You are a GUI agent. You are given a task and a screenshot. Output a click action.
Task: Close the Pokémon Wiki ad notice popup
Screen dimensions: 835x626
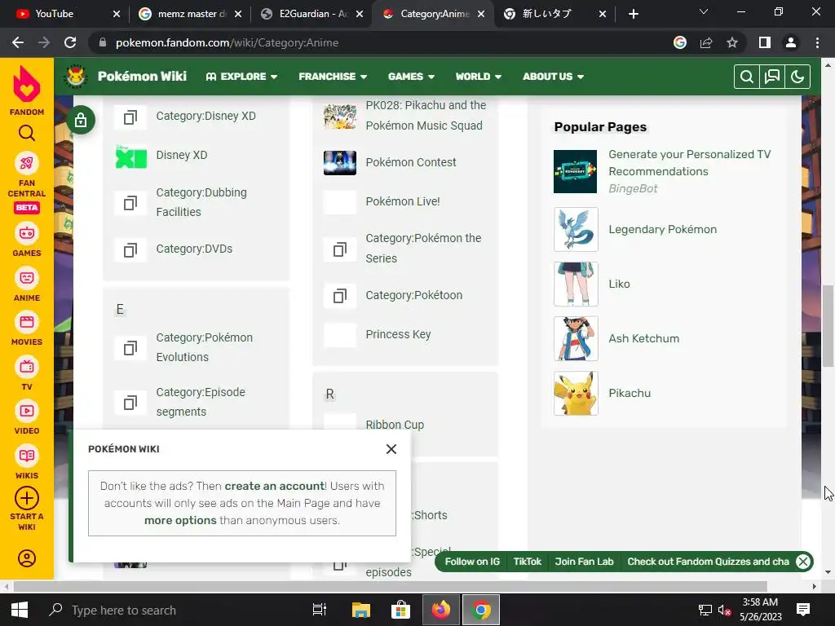391,449
